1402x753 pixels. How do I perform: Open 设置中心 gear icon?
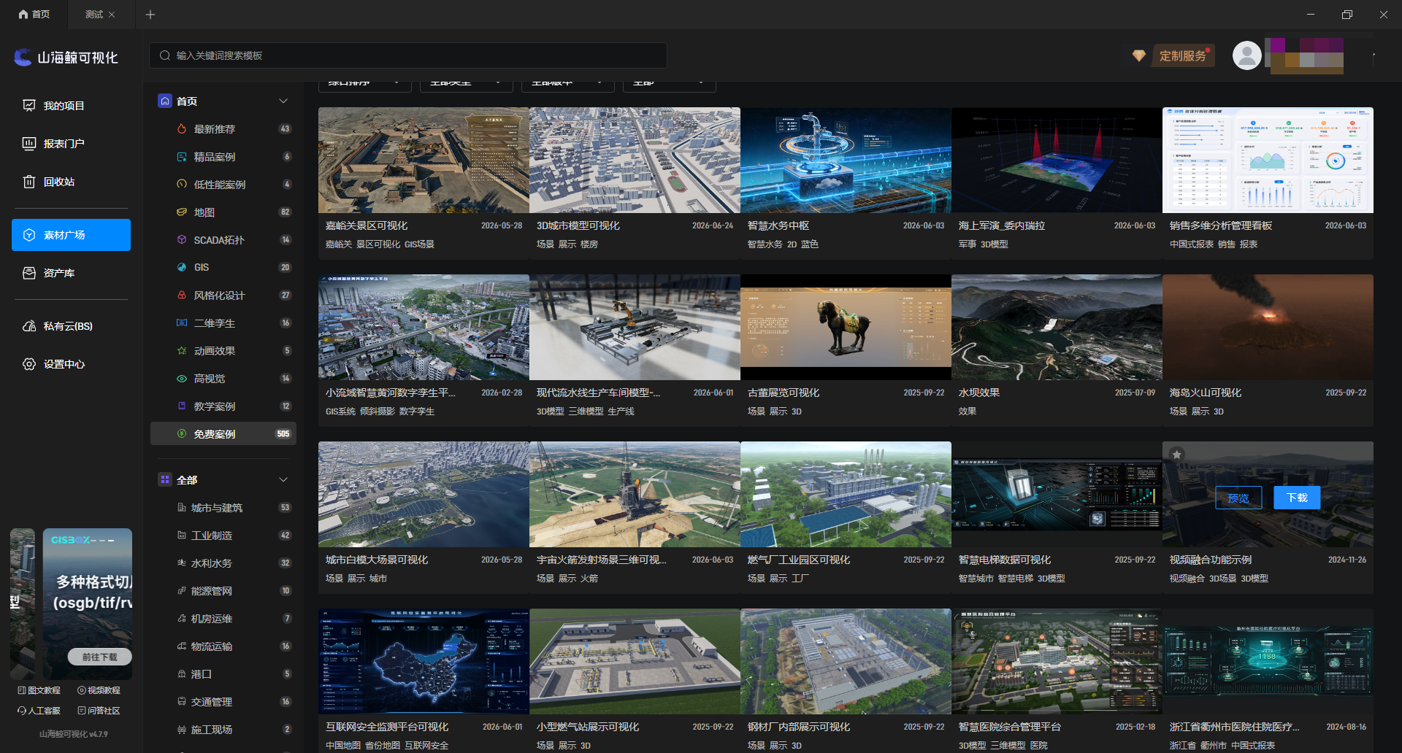click(29, 364)
